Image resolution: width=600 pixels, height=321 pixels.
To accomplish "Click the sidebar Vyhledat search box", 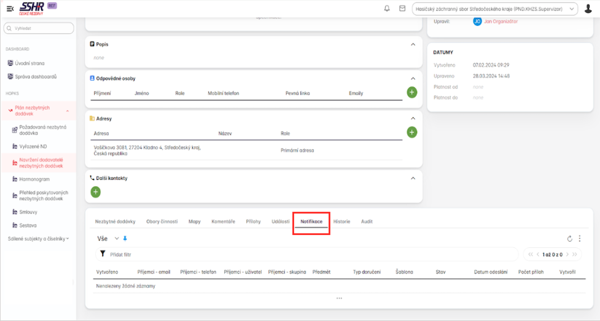I will (39, 28).
